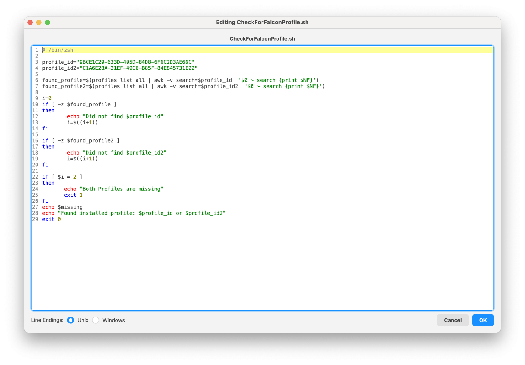Place cursor on the #!/bin/zsh shebang line
This screenshot has height=365, width=525.
pos(57,49)
